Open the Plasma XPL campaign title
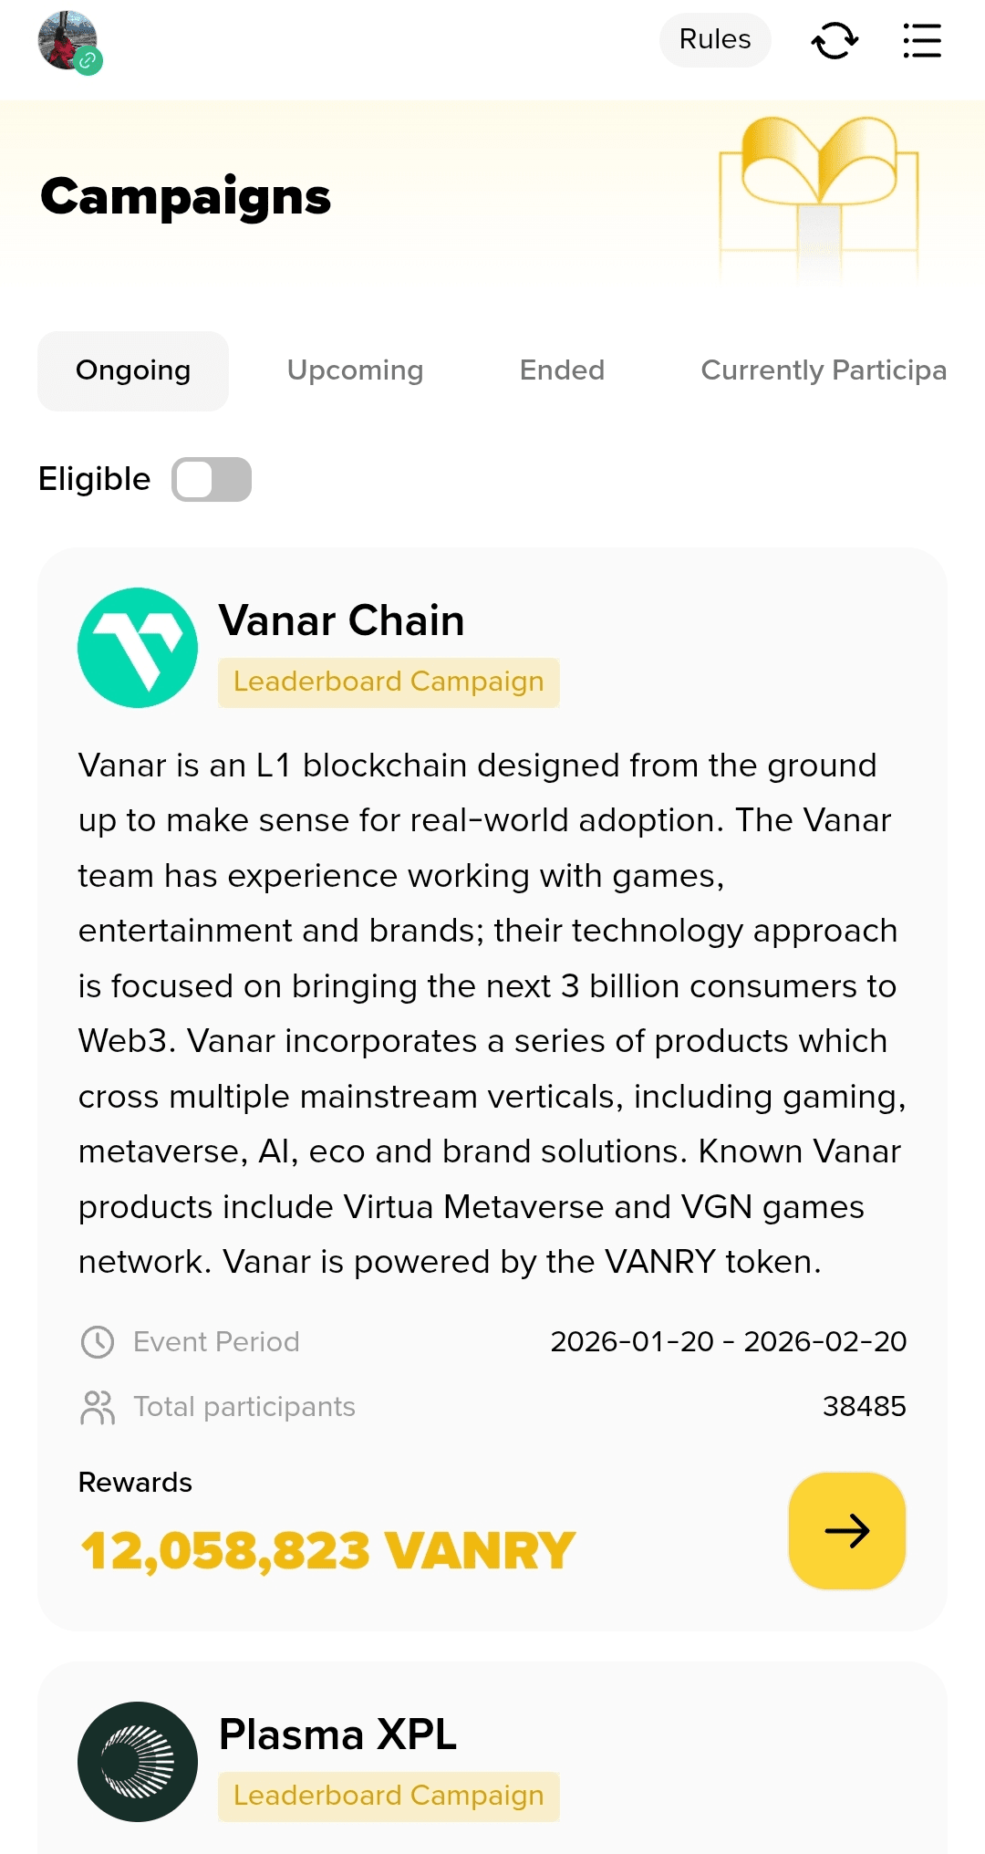This screenshot has height=1854, width=985. (x=337, y=1734)
